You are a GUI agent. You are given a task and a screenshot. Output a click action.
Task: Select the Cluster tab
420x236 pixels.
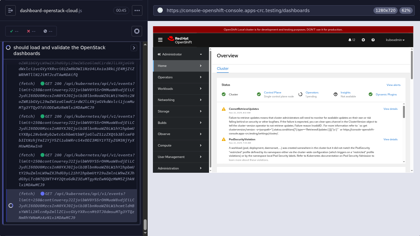[x=222, y=69]
